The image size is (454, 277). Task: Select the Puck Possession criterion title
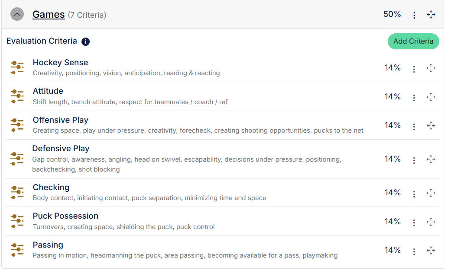tap(65, 216)
